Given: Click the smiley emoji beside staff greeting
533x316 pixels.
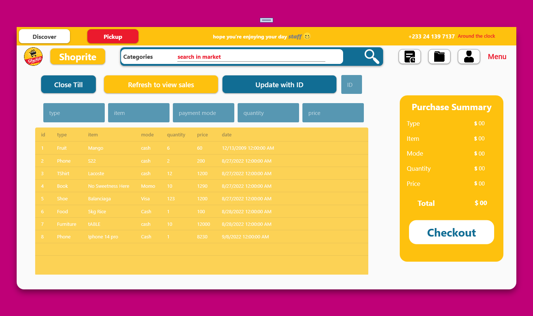Looking at the screenshot, I should click(307, 37).
